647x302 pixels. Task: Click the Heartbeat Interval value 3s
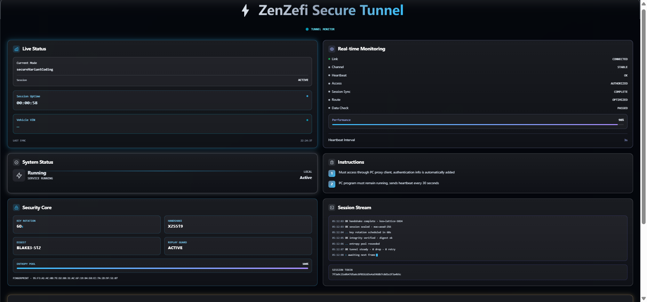point(626,140)
